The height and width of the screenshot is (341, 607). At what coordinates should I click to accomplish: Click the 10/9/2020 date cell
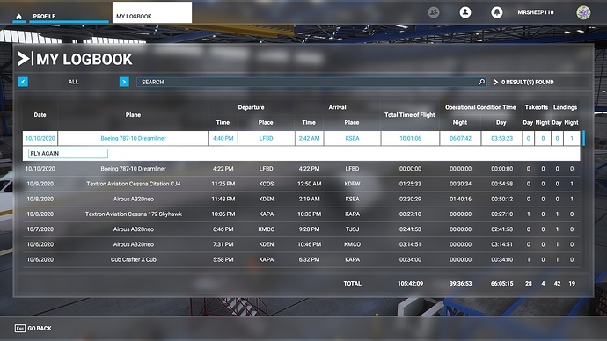[x=40, y=184]
